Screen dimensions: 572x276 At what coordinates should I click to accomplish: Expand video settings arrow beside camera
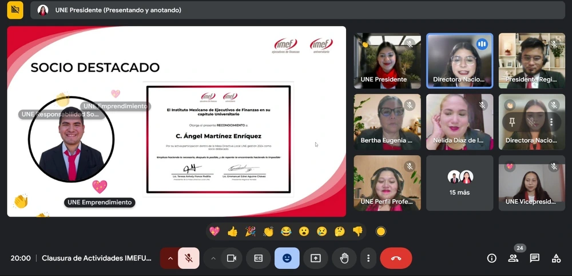pos(213,258)
